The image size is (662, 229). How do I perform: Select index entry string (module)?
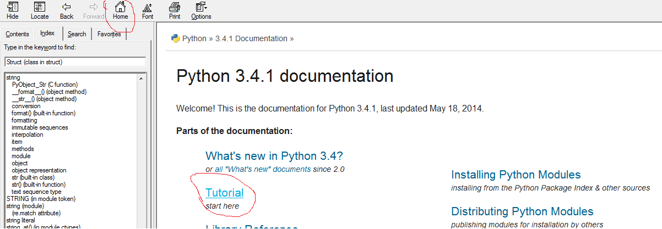(x=25, y=206)
